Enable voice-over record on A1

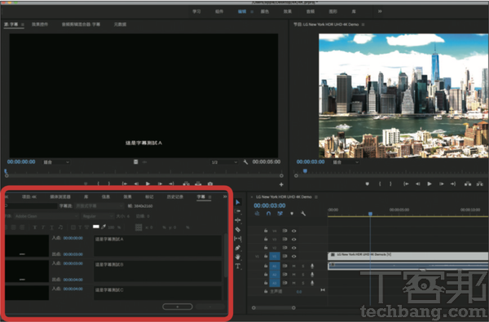tap(312, 266)
